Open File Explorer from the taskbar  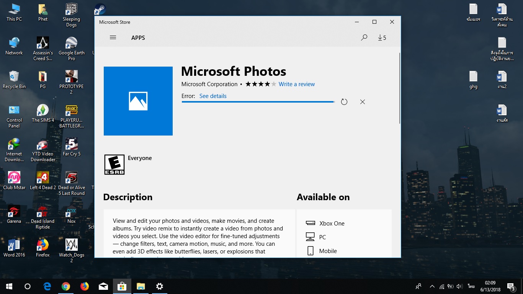141,286
